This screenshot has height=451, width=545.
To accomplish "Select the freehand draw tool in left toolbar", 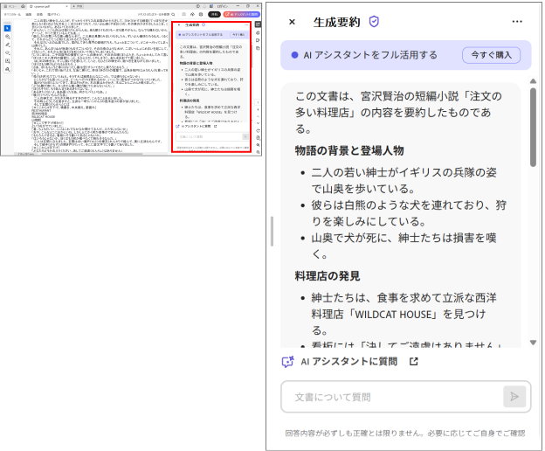I will click(x=7, y=52).
